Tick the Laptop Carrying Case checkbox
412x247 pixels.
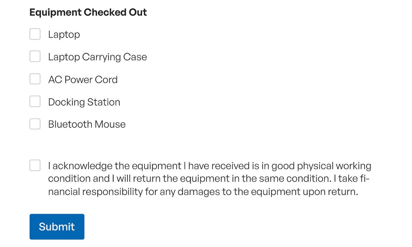coord(35,57)
